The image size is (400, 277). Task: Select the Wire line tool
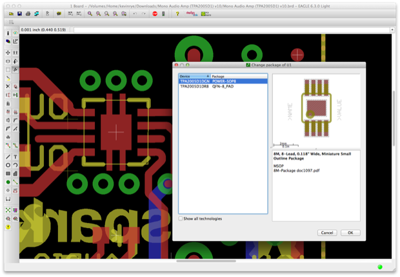pos(8,157)
